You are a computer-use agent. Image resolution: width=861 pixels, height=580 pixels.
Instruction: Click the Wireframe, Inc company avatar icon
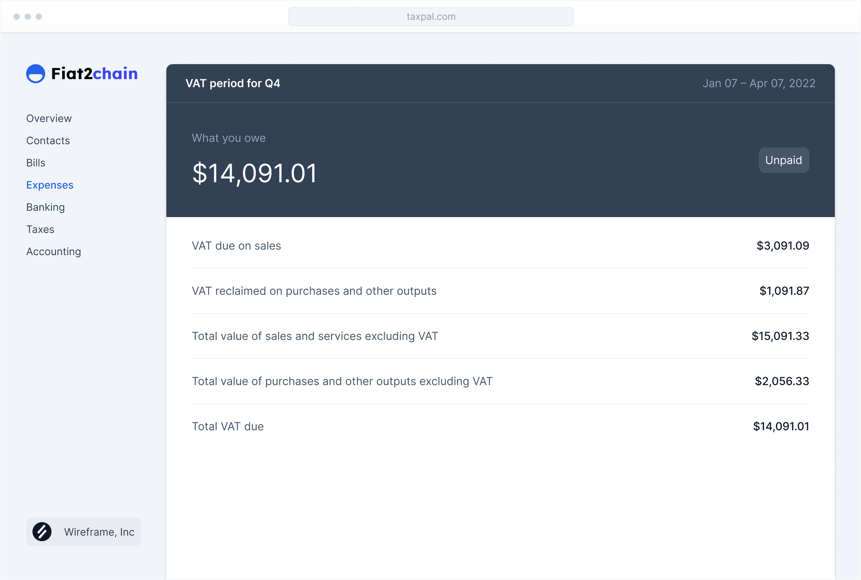(x=42, y=532)
